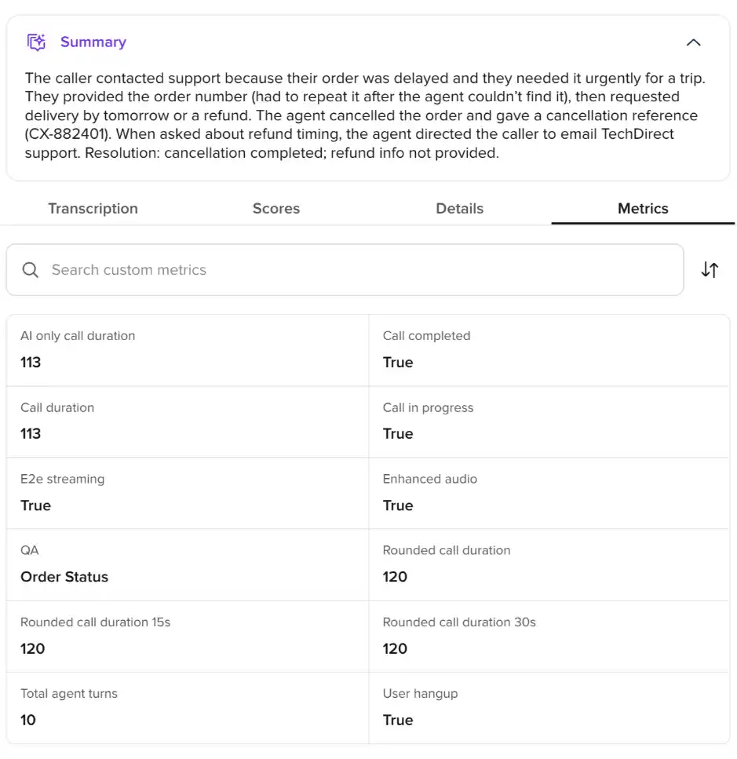Select the Enhanced audio metric cell
The width and height of the screenshot is (737, 759).
click(x=549, y=493)
